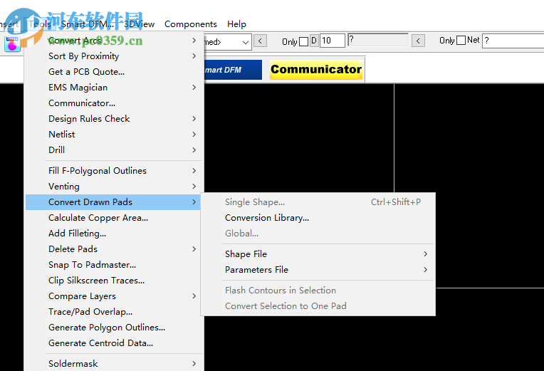The width and height of the screenshot is (544, 371).
Task: Open the Communicator yellow button
Action: click(x=316, y=69)
